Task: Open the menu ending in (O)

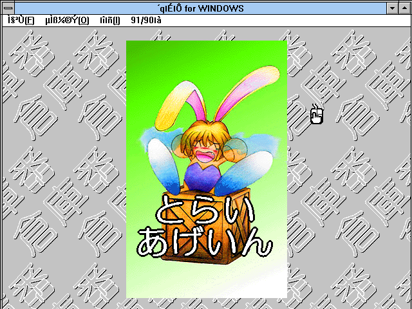Action: [x=67, y=21]
